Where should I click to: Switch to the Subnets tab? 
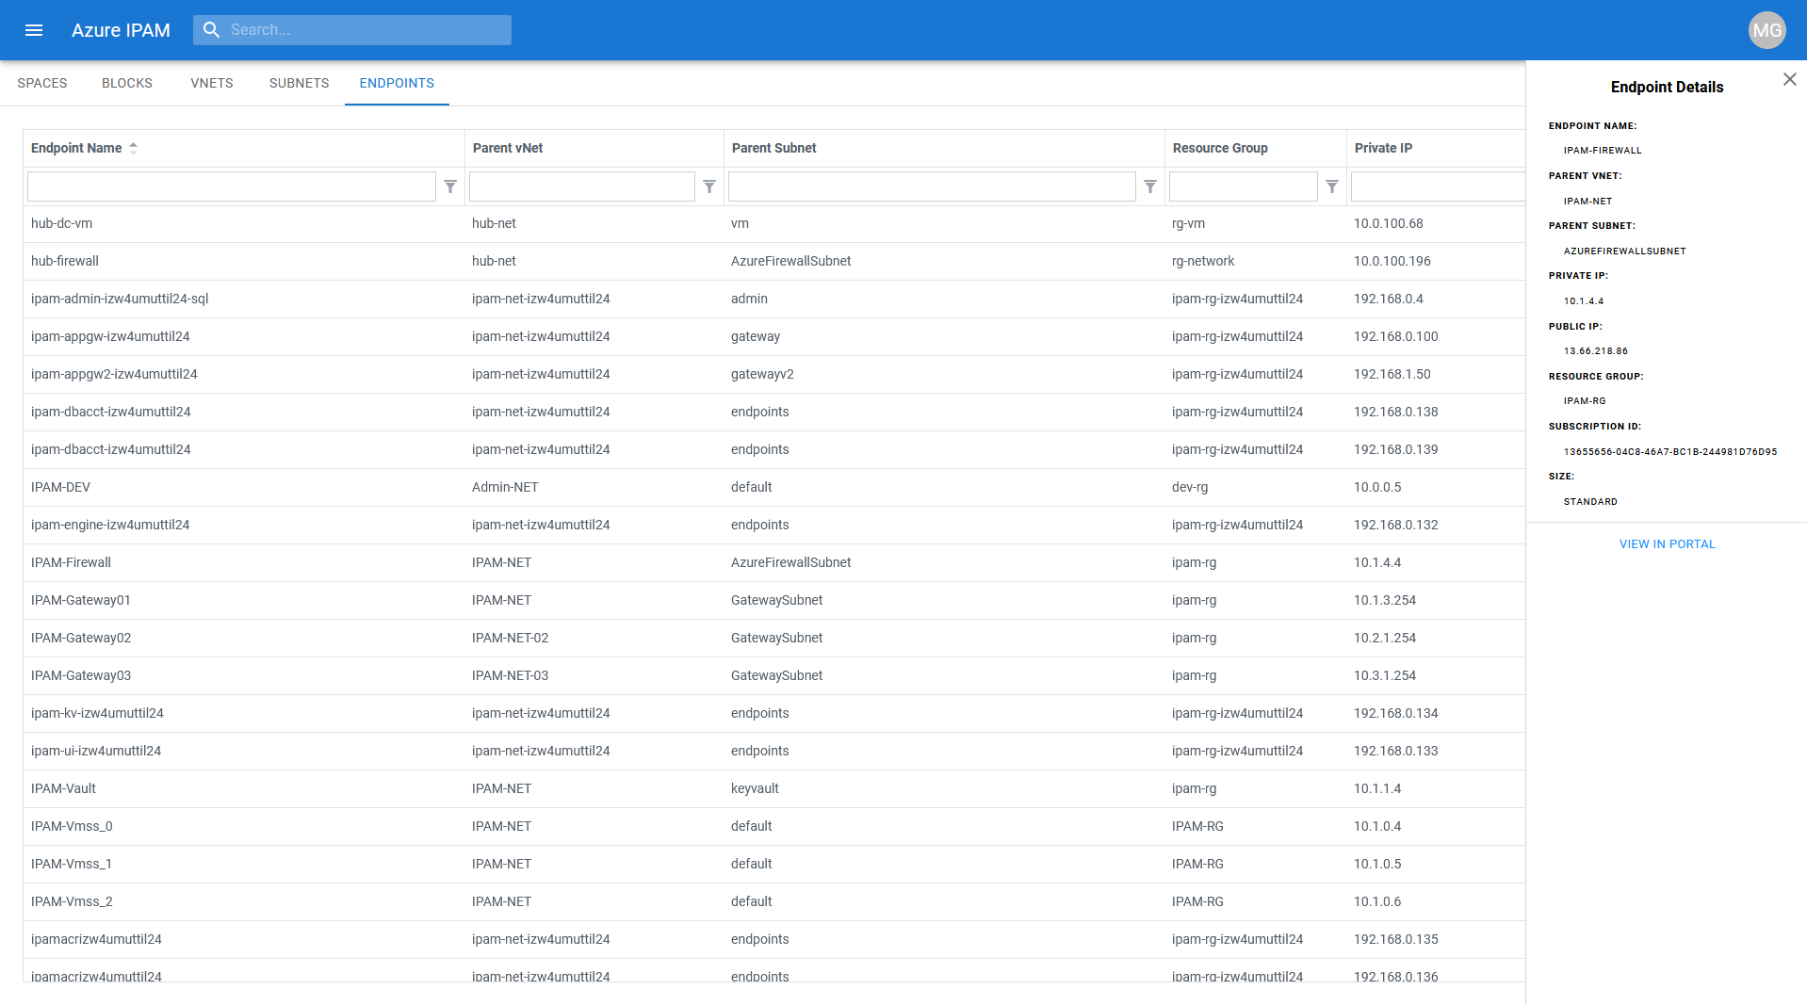click(300, 83)
